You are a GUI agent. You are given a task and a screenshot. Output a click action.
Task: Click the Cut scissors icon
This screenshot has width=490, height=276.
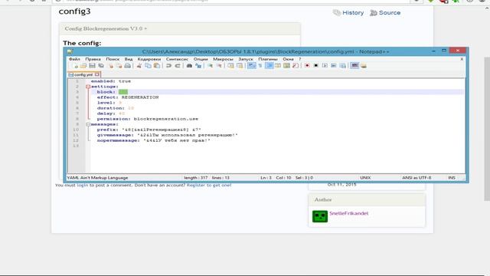point(139,66)
